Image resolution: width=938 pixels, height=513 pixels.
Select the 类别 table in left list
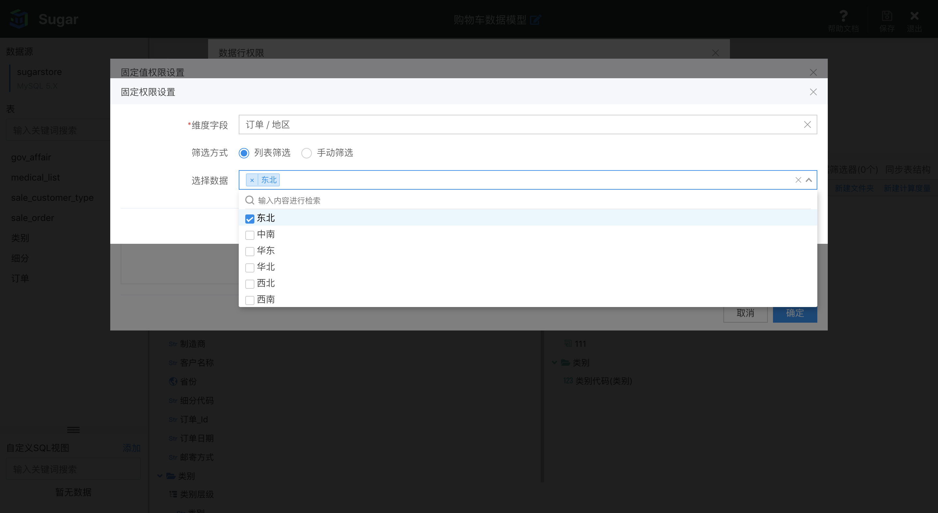(20, 238)
